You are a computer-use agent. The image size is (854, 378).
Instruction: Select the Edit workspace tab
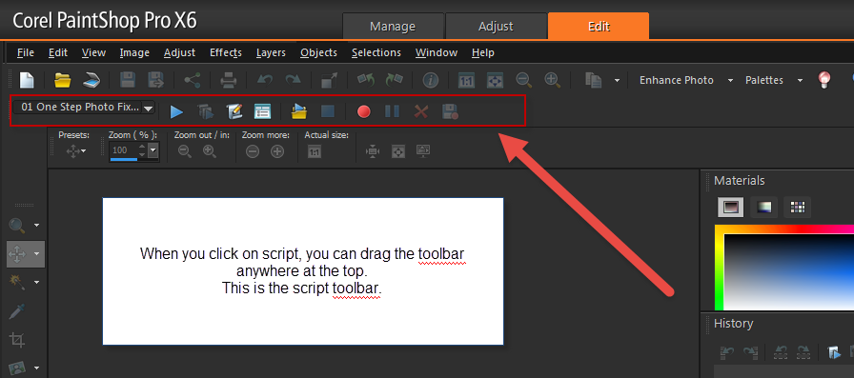(x=599, y=26)
